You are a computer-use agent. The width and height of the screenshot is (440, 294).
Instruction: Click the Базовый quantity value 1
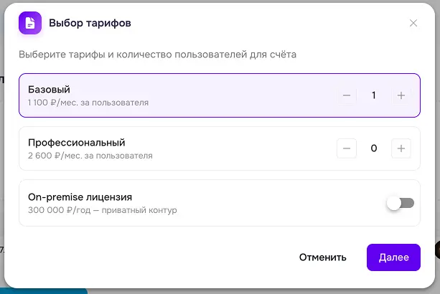point(374,95)
